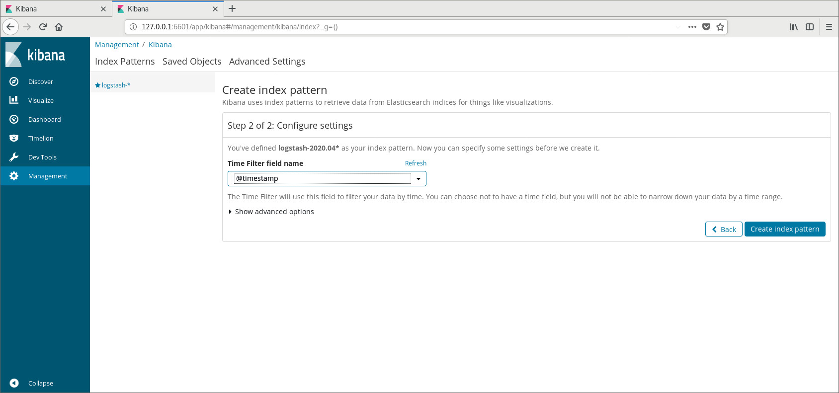Click the bold logstash-2020.04* pattern name
This screenshot has width=839, height=393.
[x=309, y=148]
